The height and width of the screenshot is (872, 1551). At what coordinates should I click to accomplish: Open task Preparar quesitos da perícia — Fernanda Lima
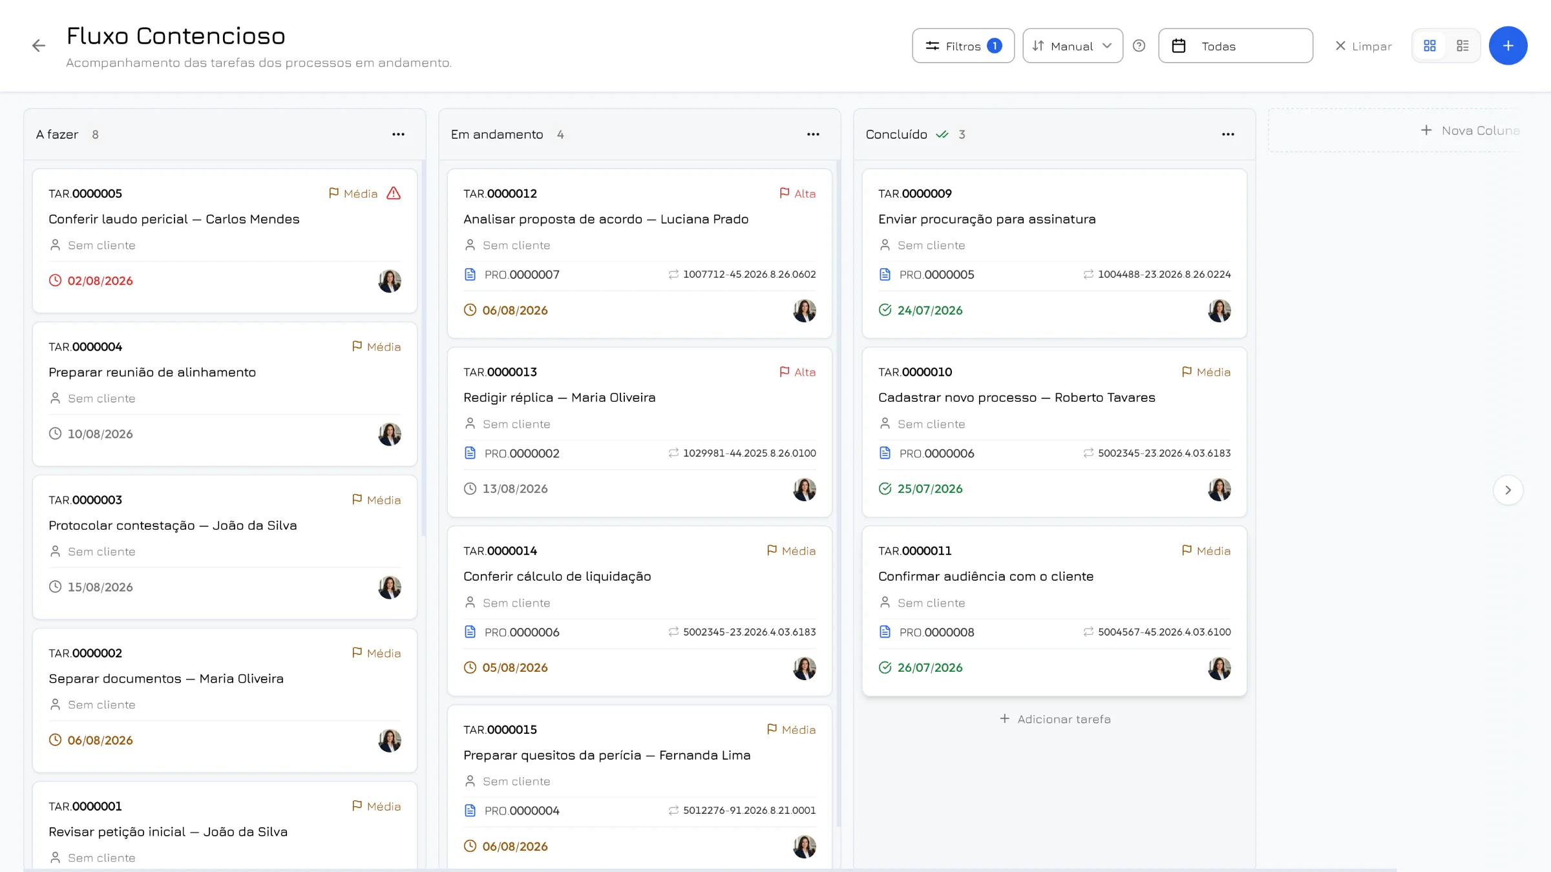pos(607,755)
